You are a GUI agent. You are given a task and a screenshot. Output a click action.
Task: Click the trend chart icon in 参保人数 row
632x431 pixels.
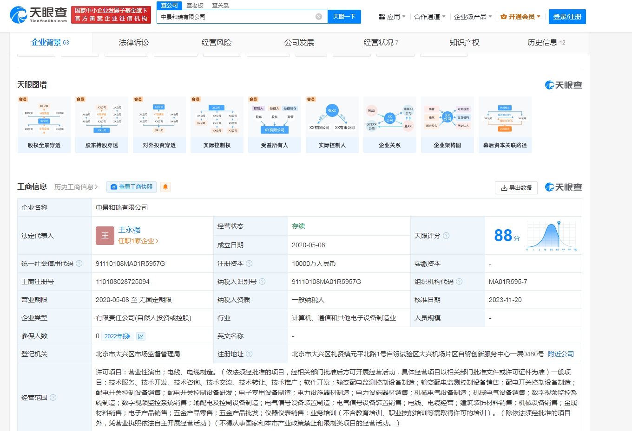click(141, 336)
